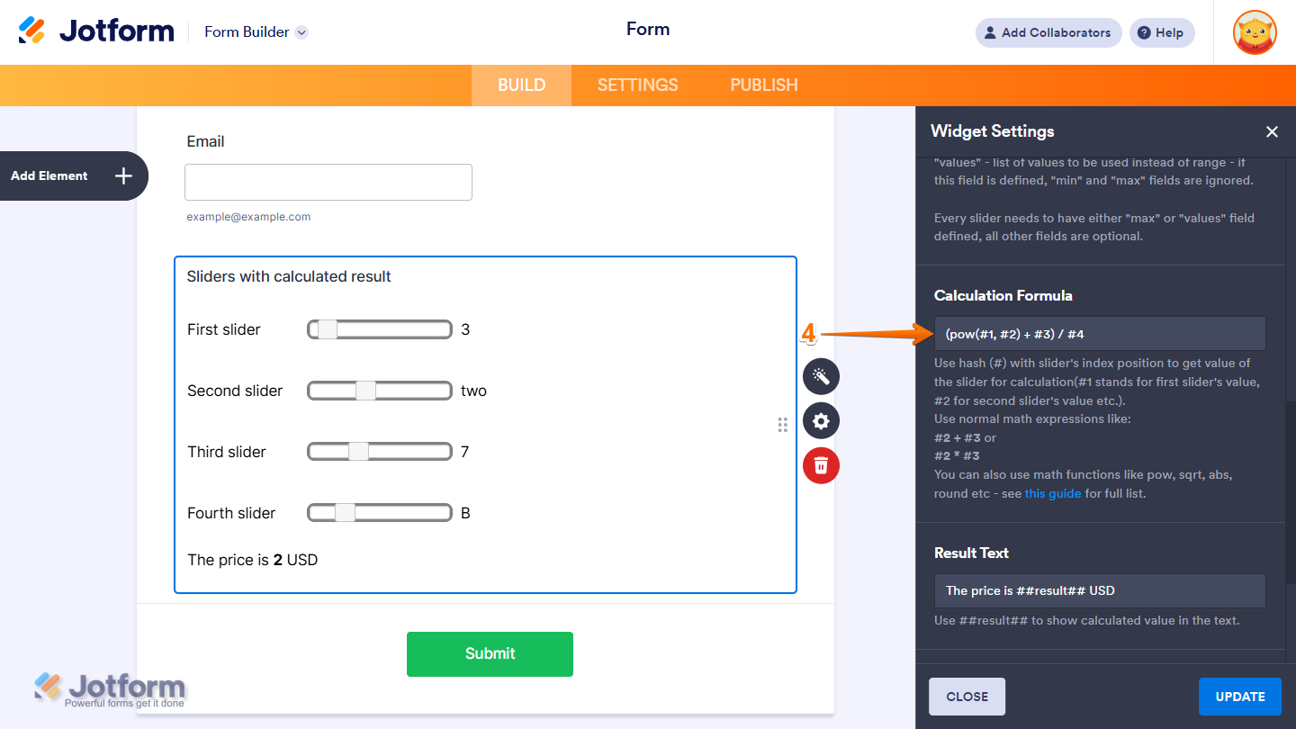Click inside the Calculation Formula field
Viewport: 1296px width, 729px height.
[1100, 333]
